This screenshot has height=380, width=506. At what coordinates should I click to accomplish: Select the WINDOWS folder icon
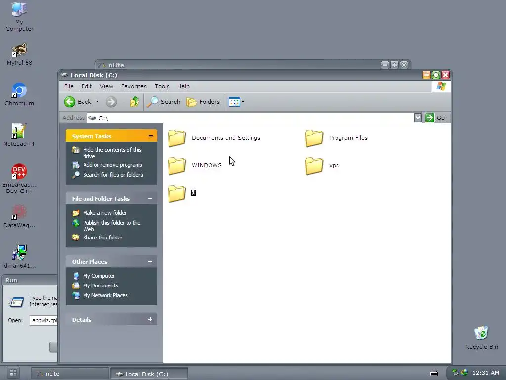[x=177, y=166]
